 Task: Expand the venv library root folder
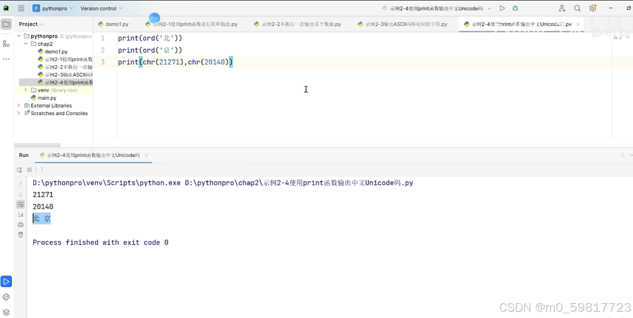pos(25,90)
